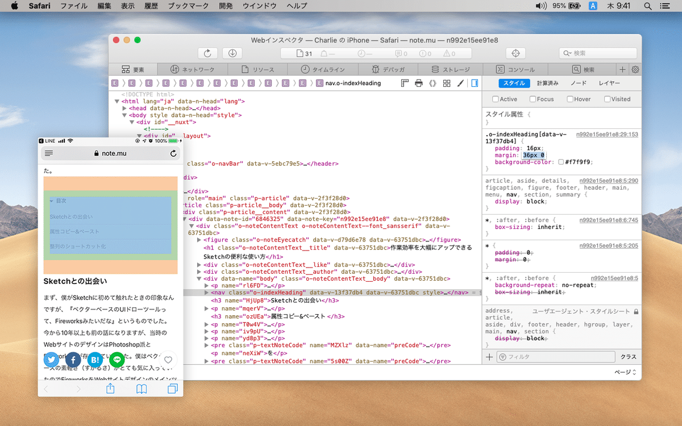Click the Facebook share button on iPhone
This screenshot has width=682, height=426.
click(x=73, y=360)
